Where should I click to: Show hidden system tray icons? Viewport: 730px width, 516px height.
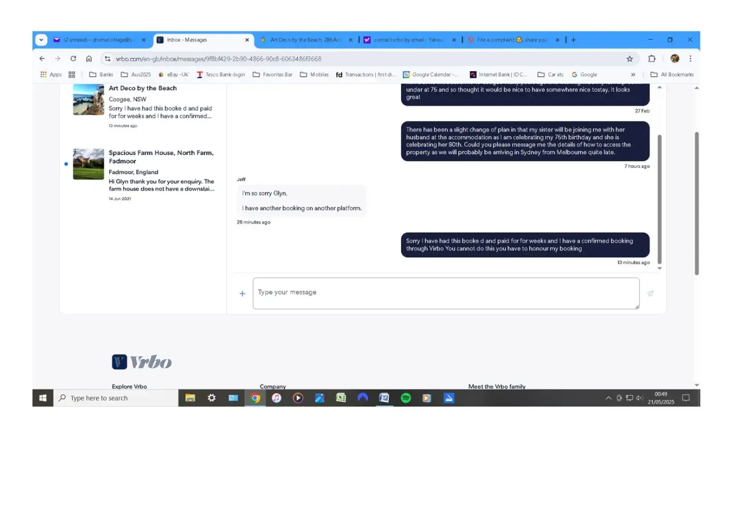click(x=608, y=398)
